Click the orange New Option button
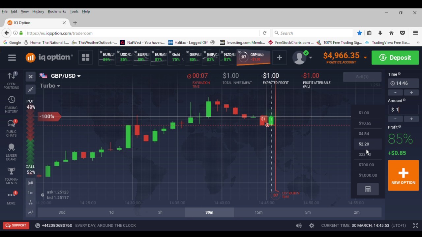The width and height of the screenshot is (422, 237). pos(403,175)
